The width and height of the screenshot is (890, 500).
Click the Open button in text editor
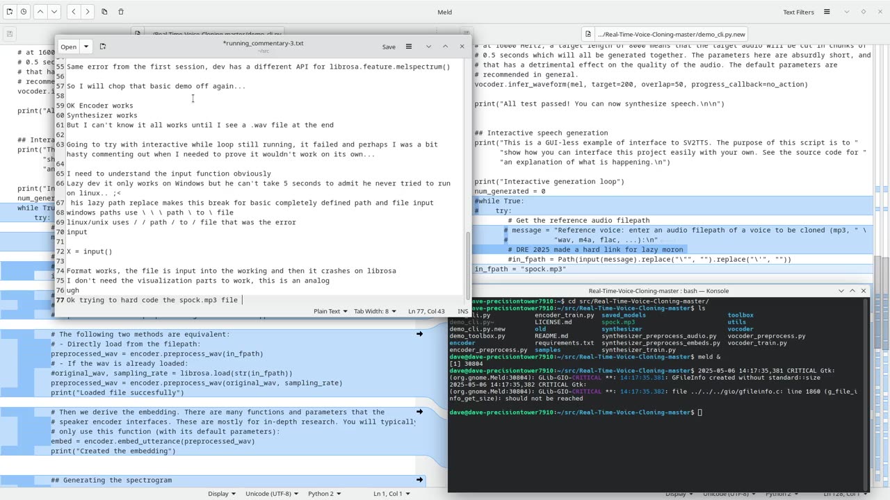pyautogui.click(x=69, y=47)
